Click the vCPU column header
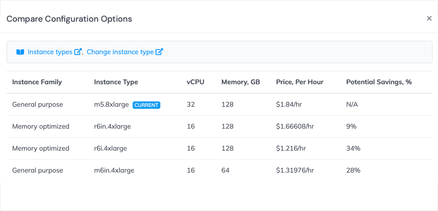This screenshot has height=211, width=438. (195, 82)
